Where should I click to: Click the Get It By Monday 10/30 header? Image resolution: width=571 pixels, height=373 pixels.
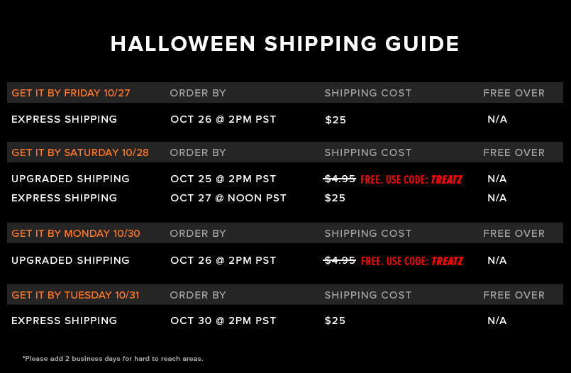[x=76, y=233]
